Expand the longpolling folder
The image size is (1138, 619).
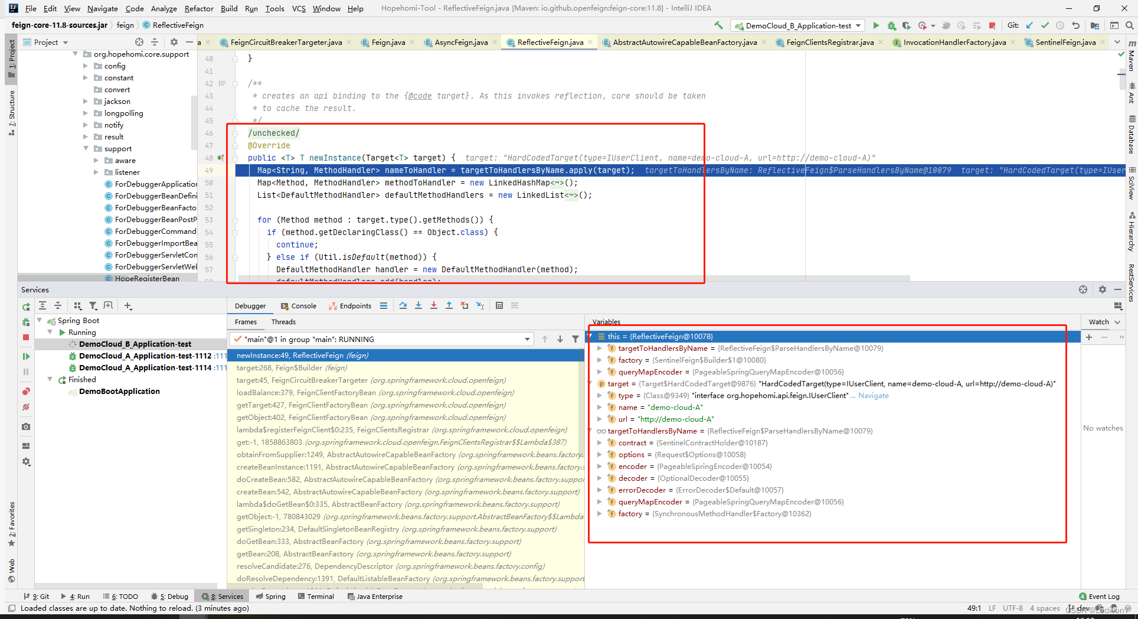(86, 113)
